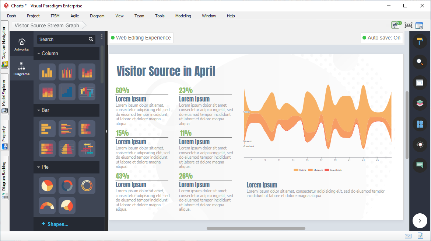Expand the right sidebar with the arrow button
This screenshot has height=241, width=431.
coord(420,221)
